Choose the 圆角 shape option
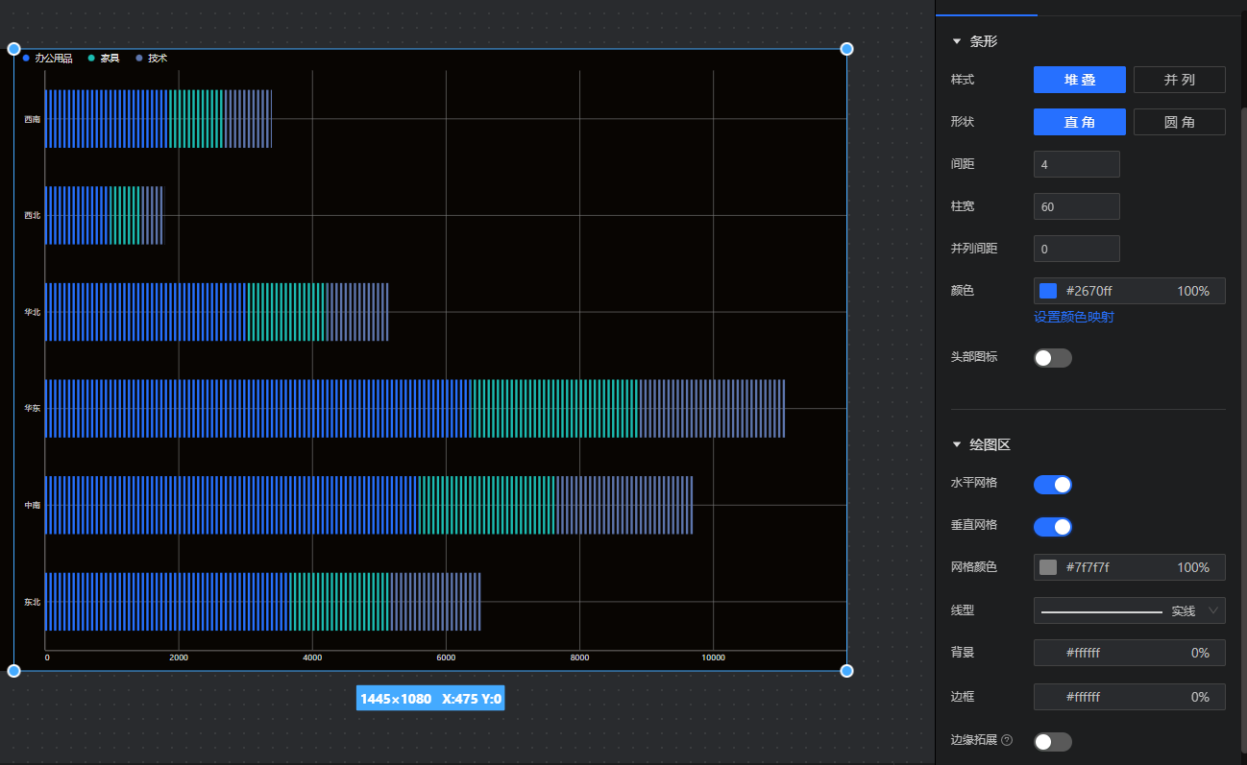 click(x=1179, y=122)
